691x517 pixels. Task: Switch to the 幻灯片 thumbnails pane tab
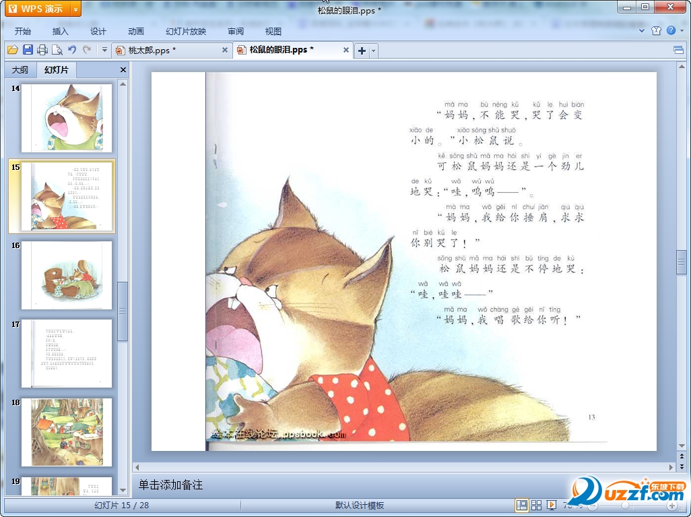57,69
